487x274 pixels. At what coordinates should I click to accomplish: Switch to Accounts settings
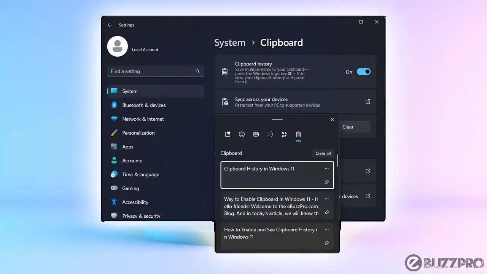(x=132, y=160)
